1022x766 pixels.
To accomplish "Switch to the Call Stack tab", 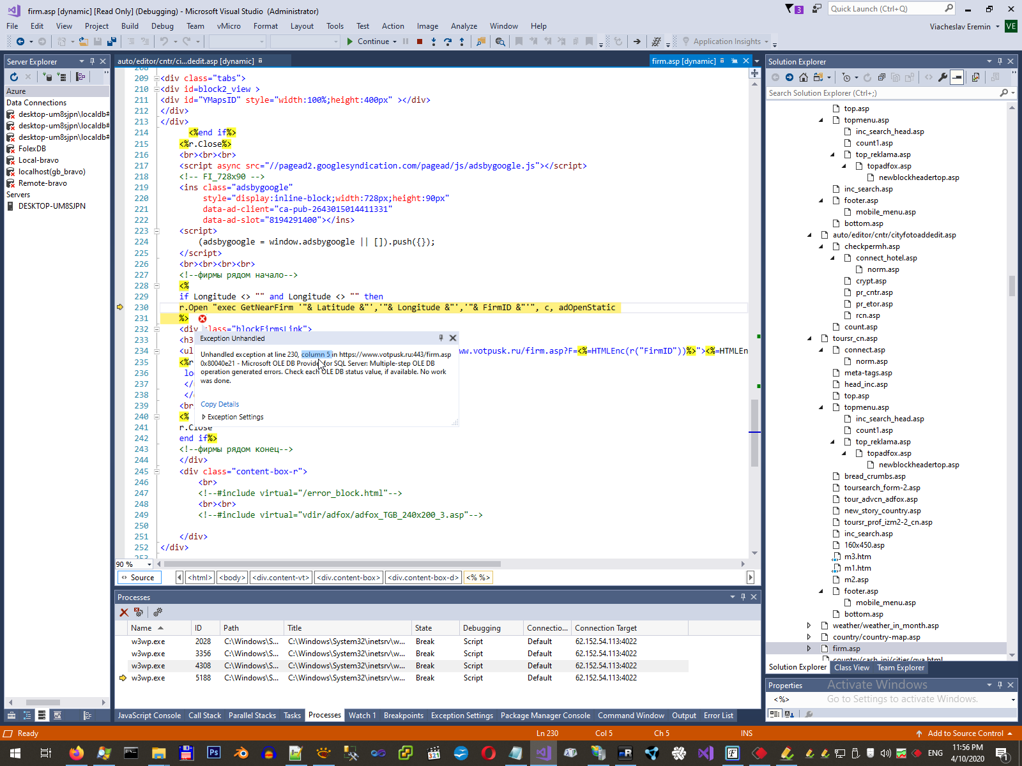I will coord(204,716).
